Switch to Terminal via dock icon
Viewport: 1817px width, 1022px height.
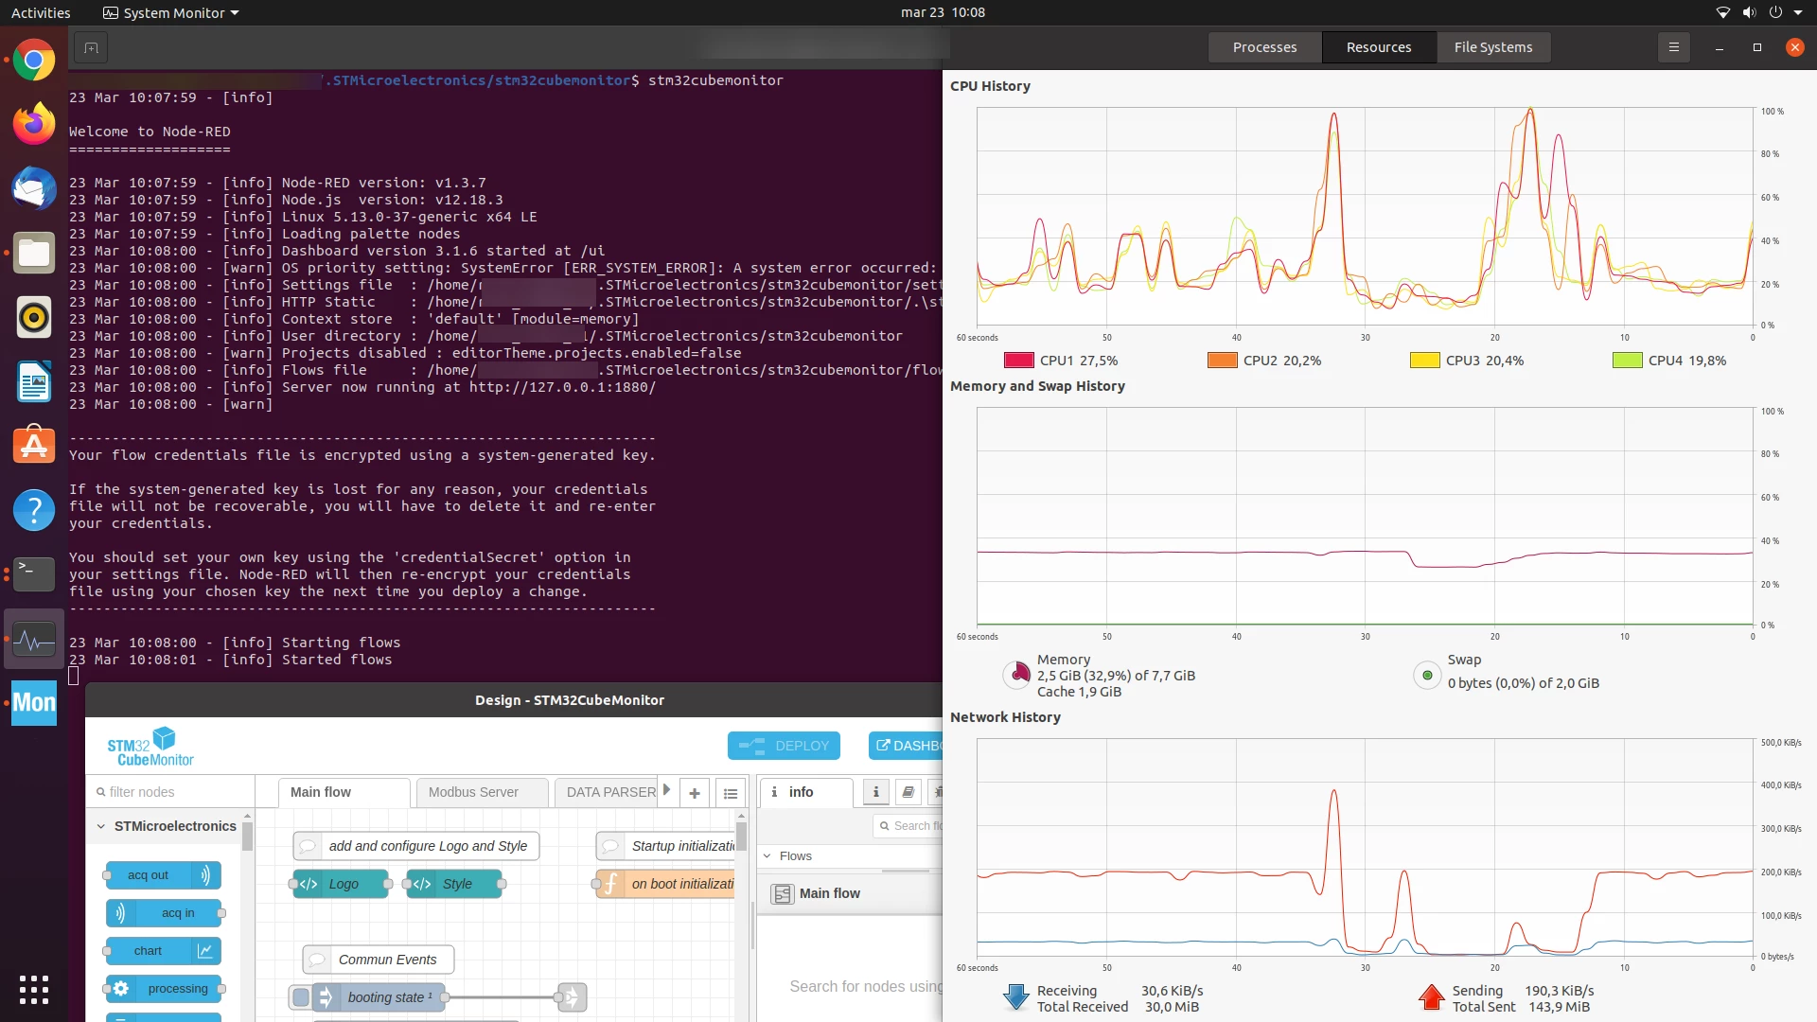coord(34,574)
